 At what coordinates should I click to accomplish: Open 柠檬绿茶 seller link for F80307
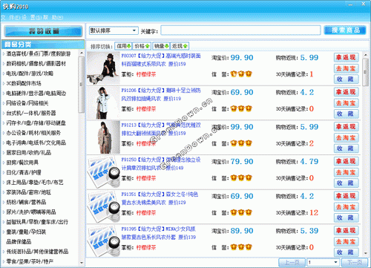tap(146, 74)
